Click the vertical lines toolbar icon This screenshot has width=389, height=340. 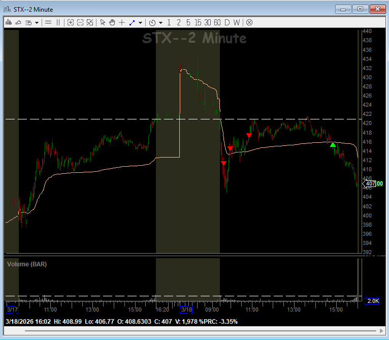58,22
